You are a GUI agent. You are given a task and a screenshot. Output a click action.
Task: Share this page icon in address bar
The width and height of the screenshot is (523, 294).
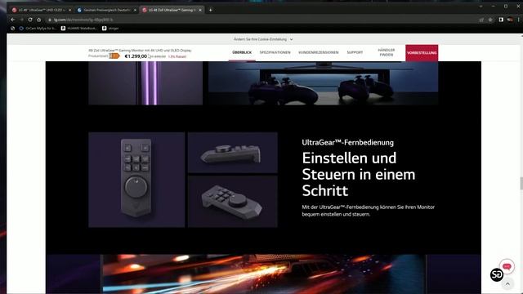481,20
